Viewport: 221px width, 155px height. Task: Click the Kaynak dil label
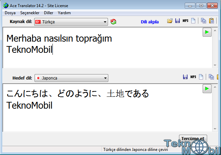coord(21,22)
